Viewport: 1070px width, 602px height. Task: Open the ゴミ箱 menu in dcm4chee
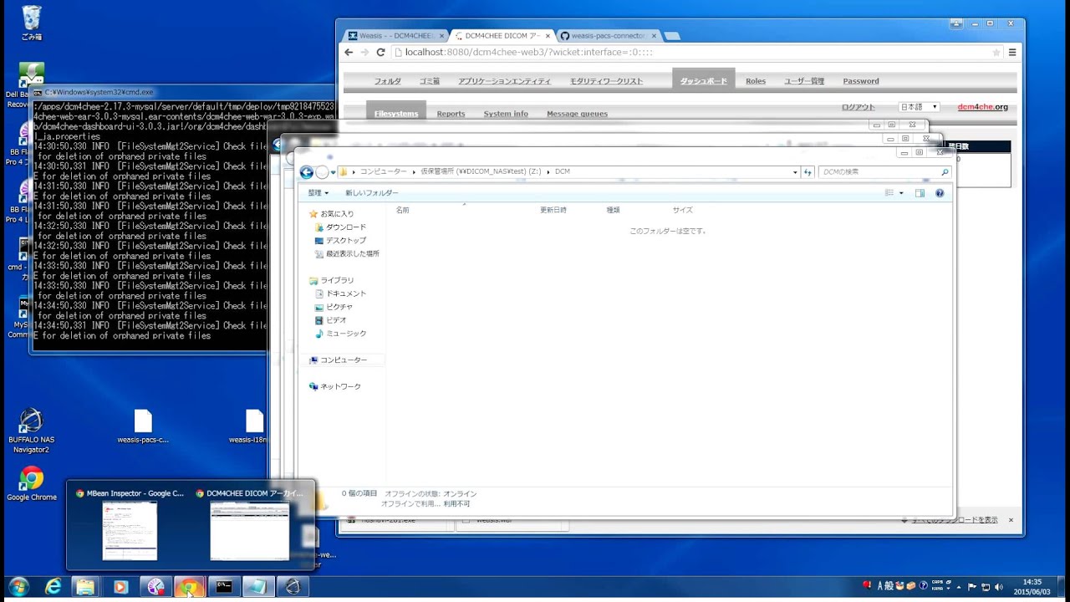pos(430,81)
